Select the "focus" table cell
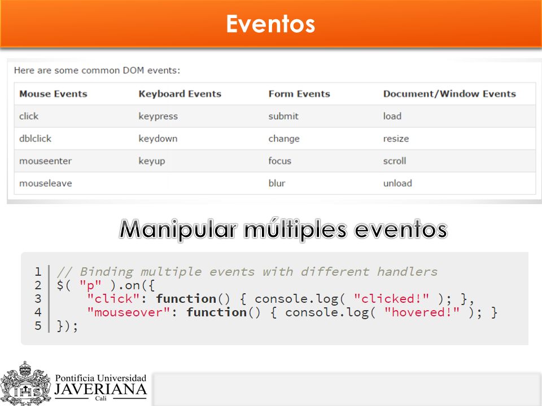Viewport: 542px width, 406px height. coord(279,161)
